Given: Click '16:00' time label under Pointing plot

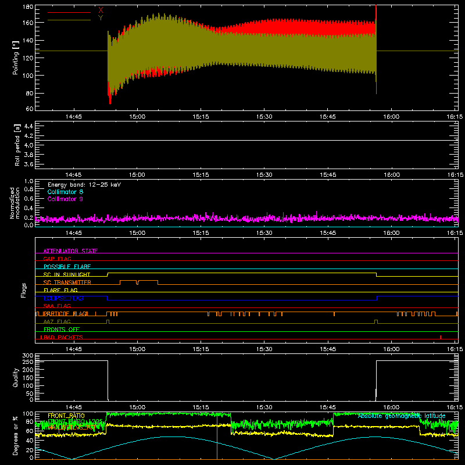Looking at the screenshot, I should [391, 117].
